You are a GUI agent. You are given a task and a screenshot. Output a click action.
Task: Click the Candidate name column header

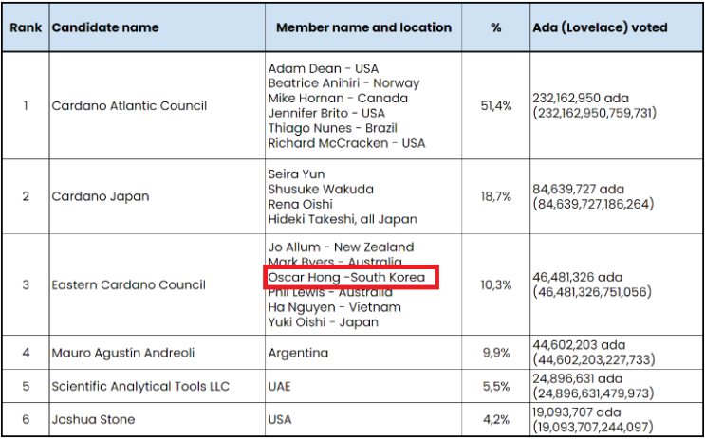click(x=105, y=28)
